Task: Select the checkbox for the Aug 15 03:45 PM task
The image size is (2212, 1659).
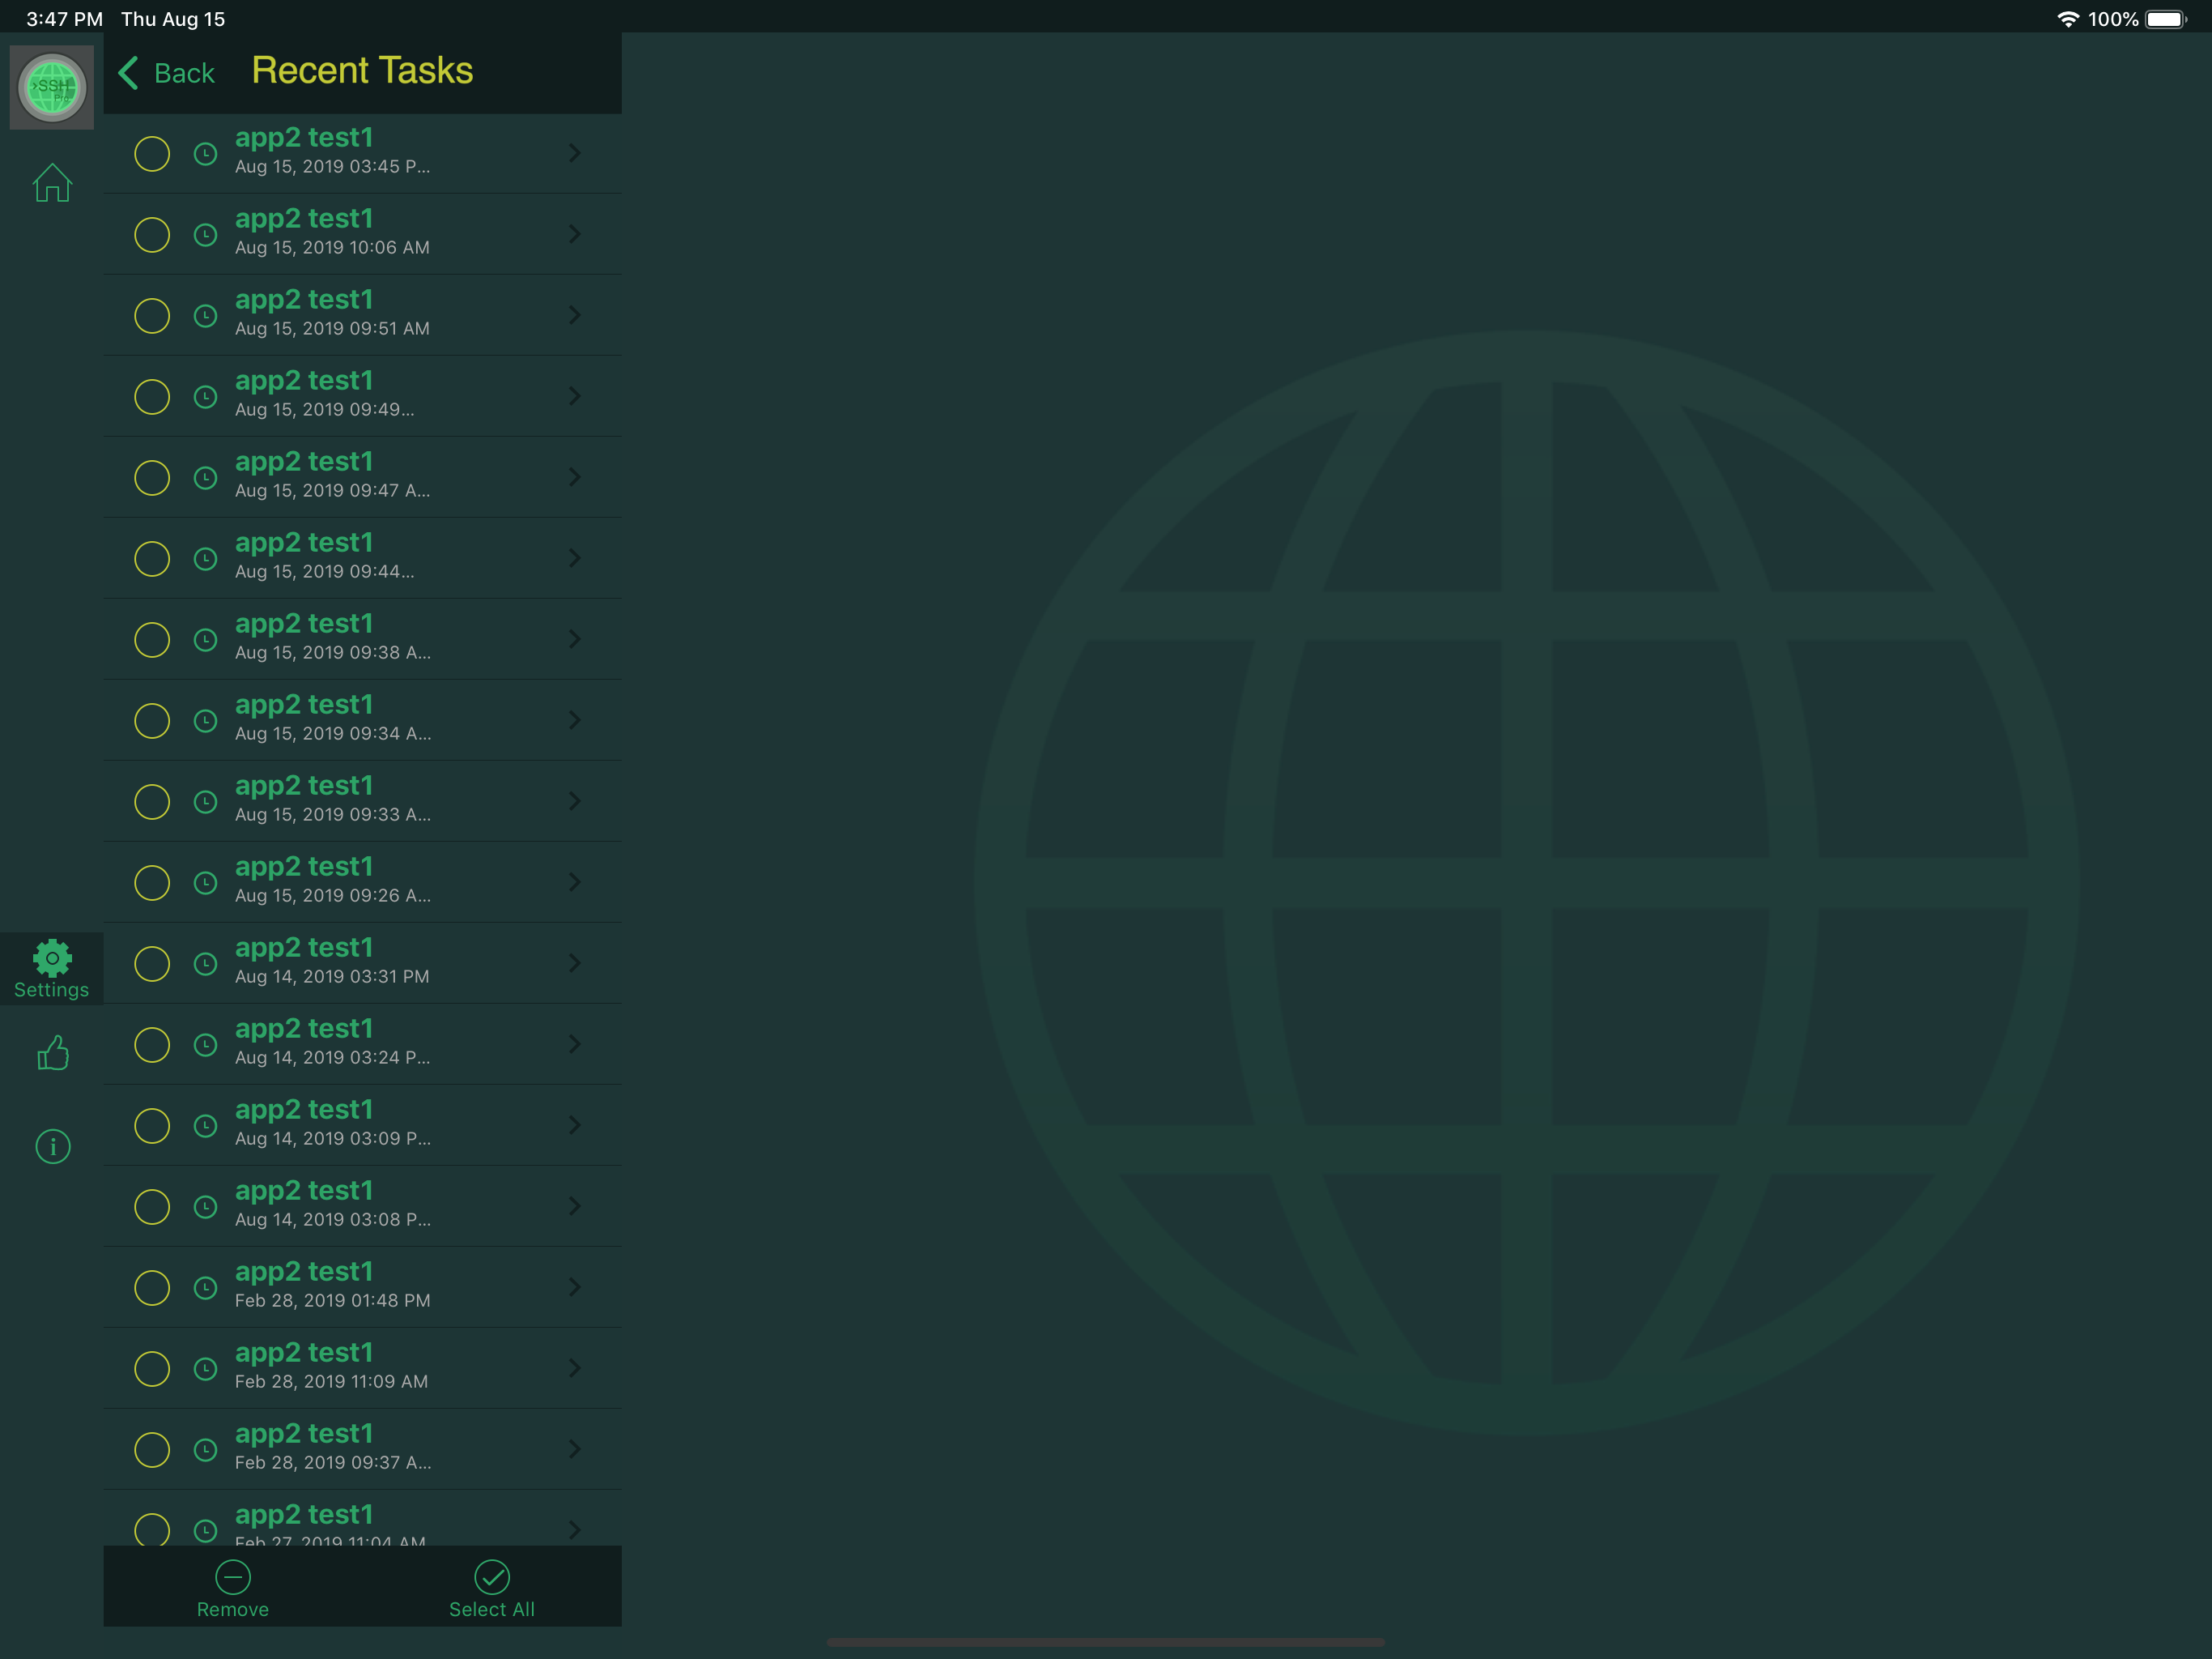Action: (x=152, y=153)
